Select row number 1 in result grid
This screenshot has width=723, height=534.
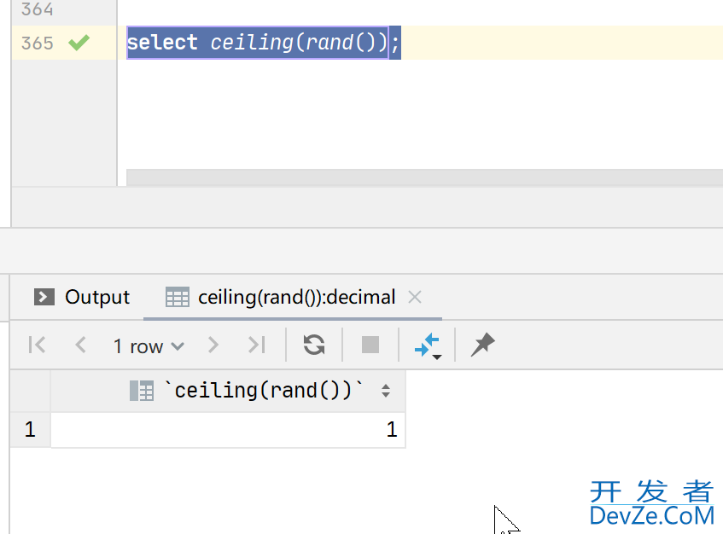tap(30, 429)
